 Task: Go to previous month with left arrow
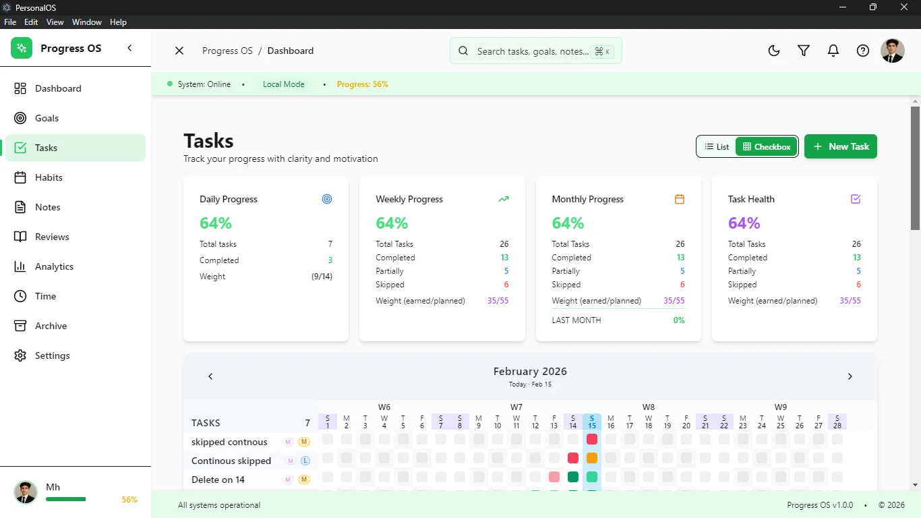210,376
